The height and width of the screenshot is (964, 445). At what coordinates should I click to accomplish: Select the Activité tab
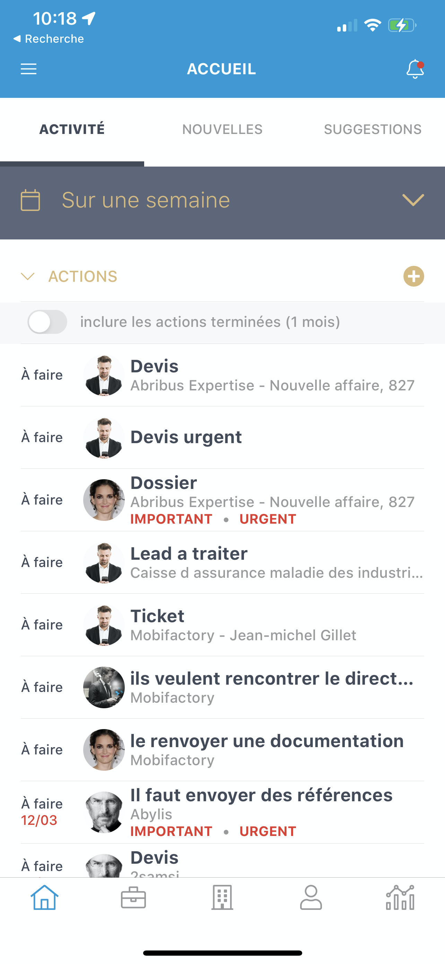pos(72,129)
